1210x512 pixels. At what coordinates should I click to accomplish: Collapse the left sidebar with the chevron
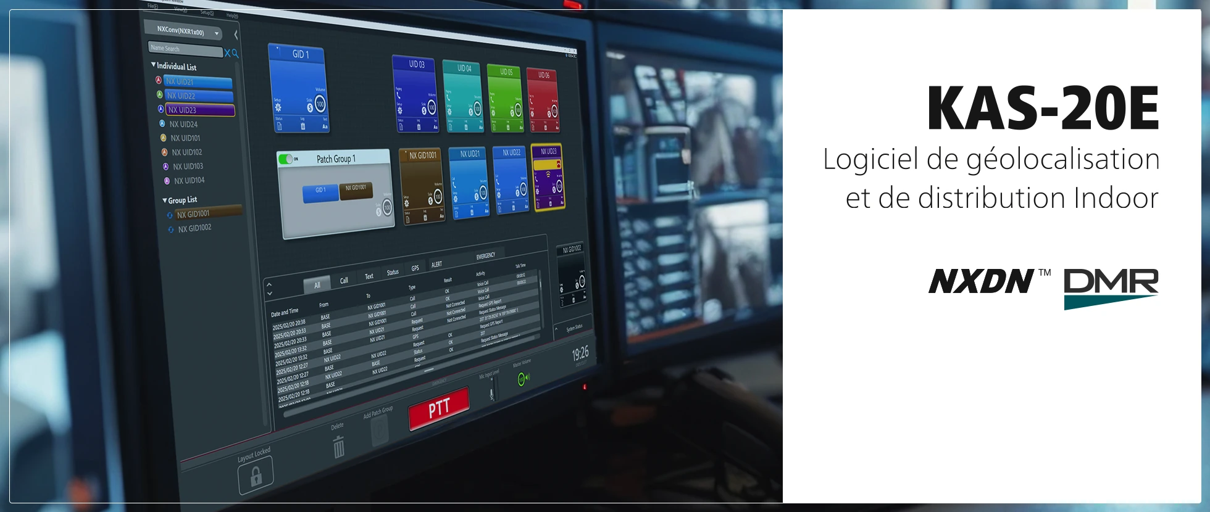point(236,35)
